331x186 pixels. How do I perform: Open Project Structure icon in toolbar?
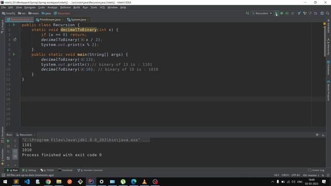[322, 13]
